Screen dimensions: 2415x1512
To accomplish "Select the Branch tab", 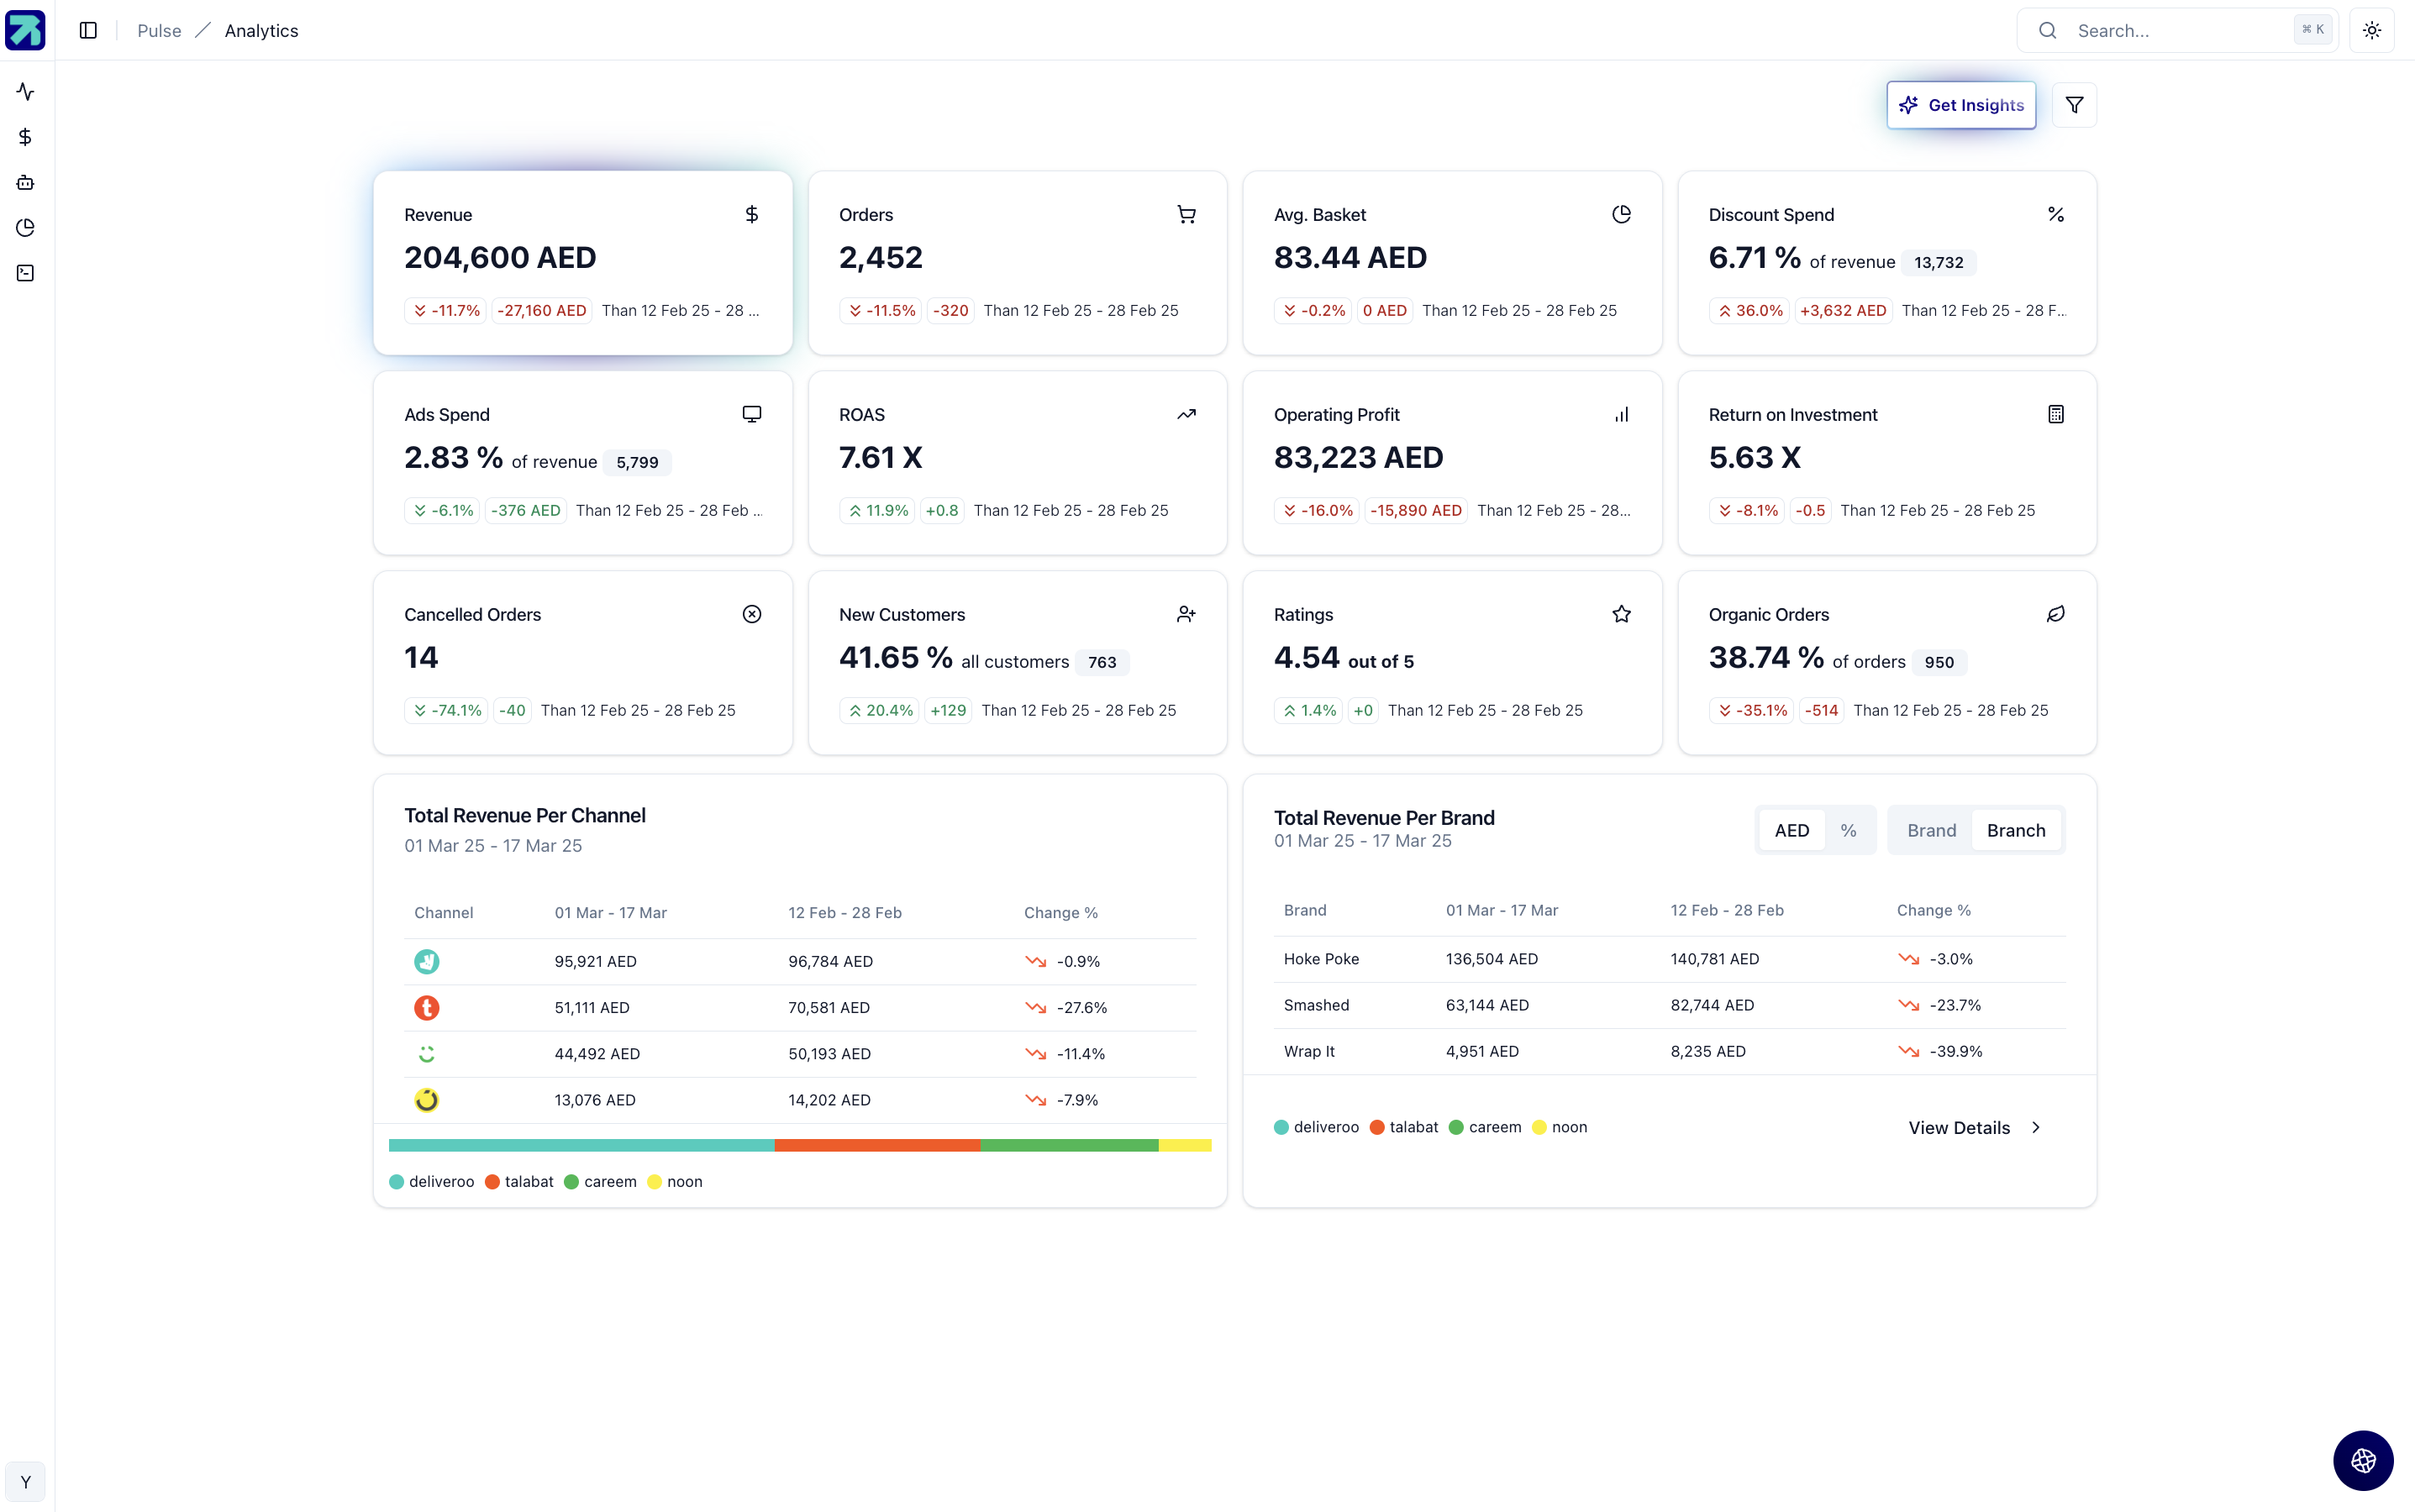I will [x=2016, y=830].
